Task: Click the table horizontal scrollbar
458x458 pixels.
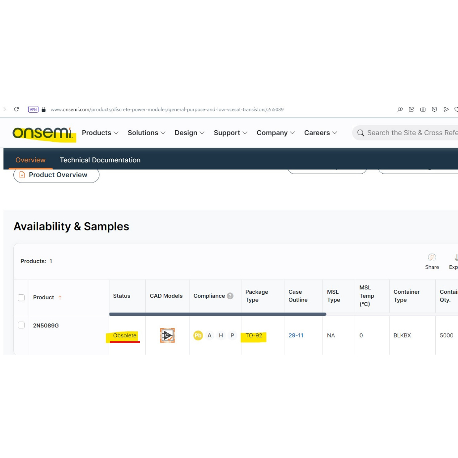Action: coord(218,314)
